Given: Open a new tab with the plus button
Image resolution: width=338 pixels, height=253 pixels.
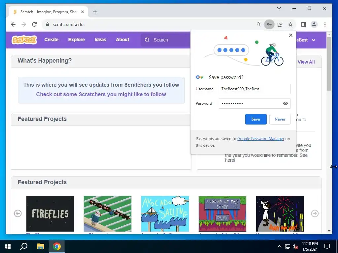Looking at the screenshot, I should point(95,12).
